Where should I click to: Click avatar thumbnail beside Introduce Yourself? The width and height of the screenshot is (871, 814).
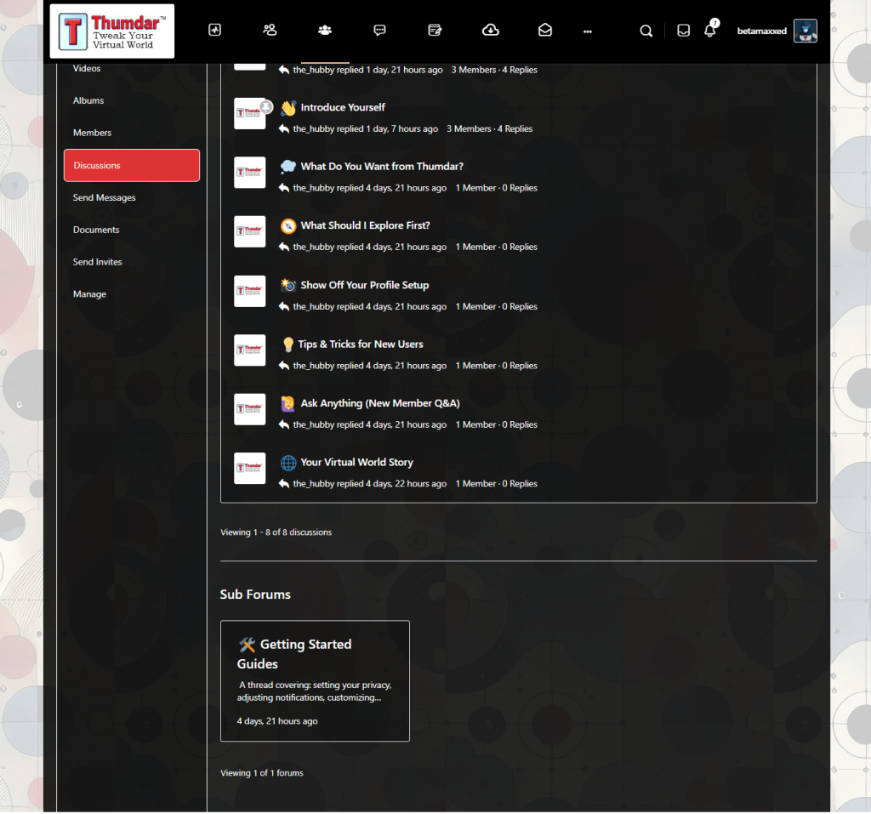(x=249, y=114)
